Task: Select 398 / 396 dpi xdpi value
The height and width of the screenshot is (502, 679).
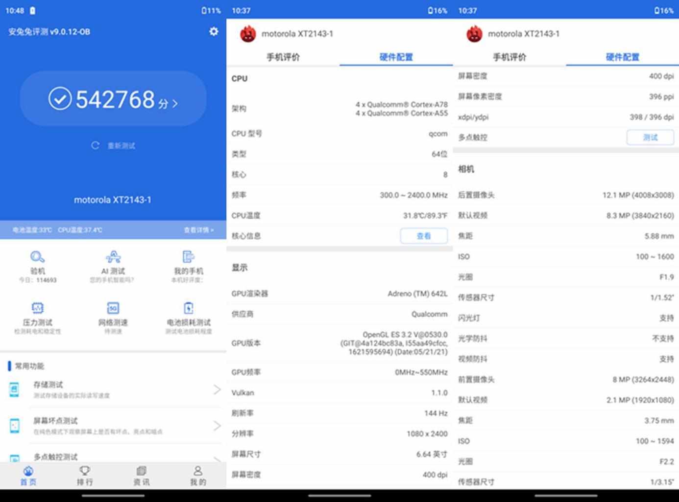Action: (652, 117)
